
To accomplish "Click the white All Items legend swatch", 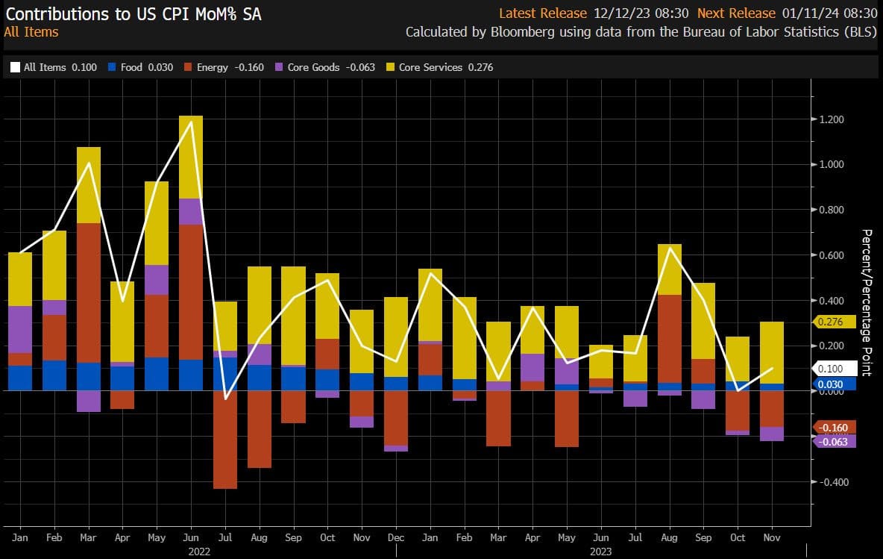I will (15, 68).
